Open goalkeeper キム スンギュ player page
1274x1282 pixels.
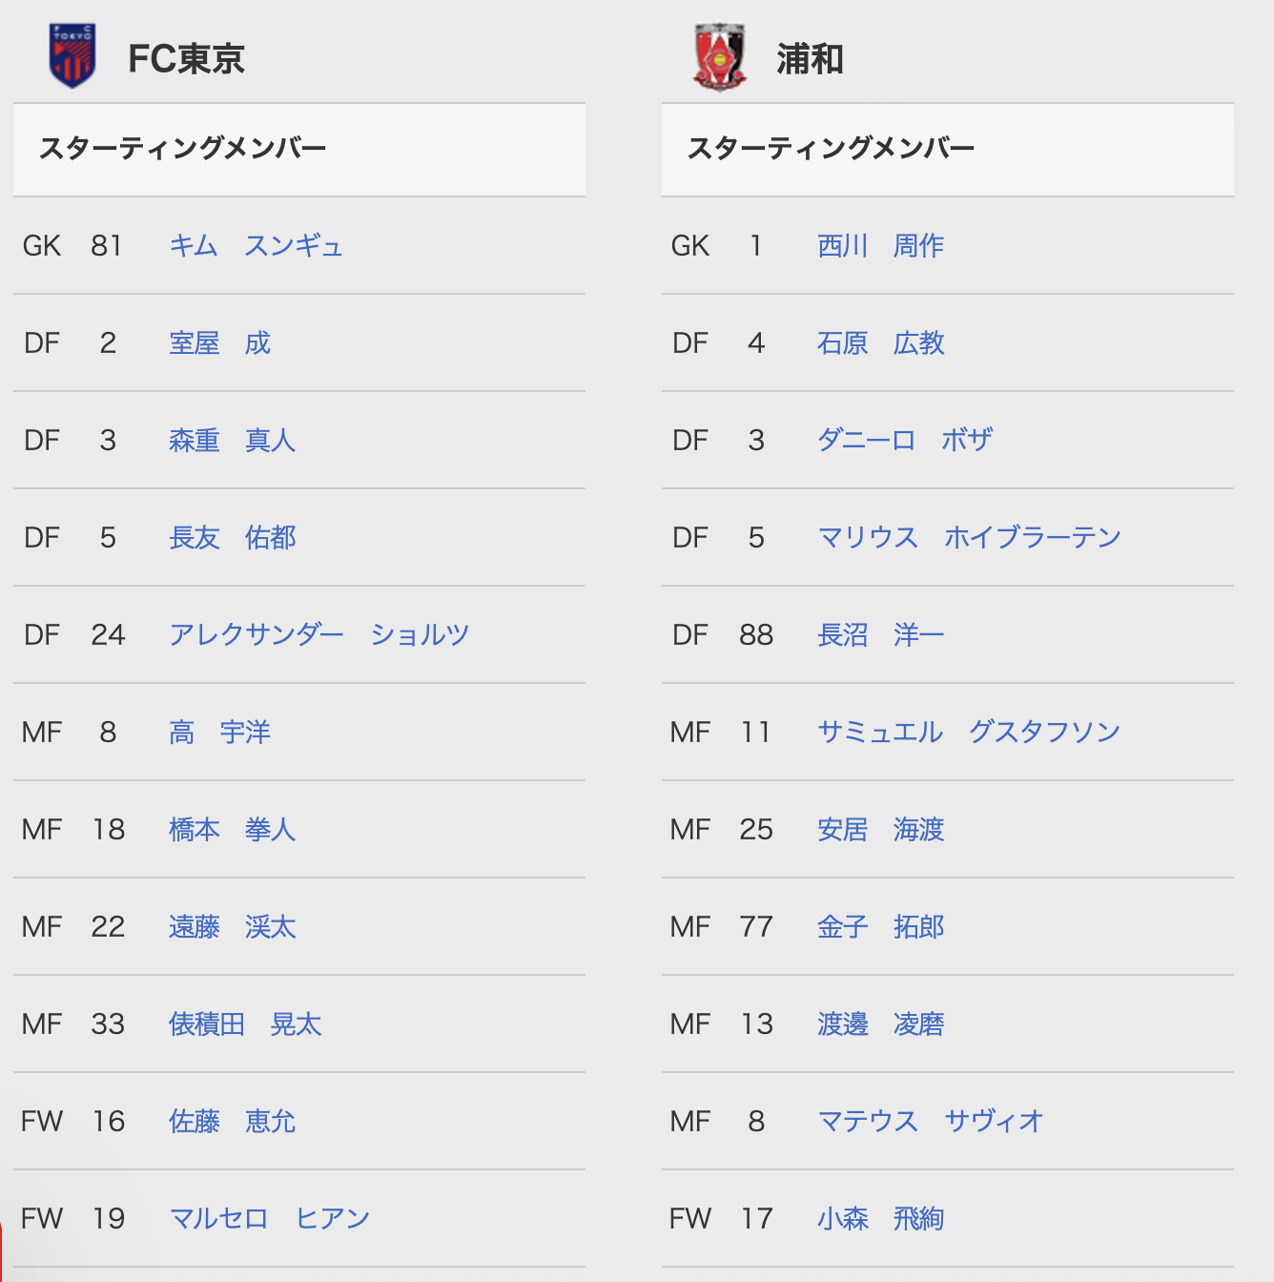[x=256, y=246]
